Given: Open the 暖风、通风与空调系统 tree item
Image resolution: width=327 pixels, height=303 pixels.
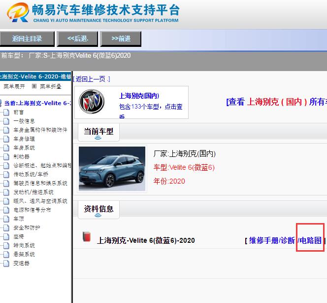Looking at the screenshot, I should pyautogui.click(x=40, y=201).
